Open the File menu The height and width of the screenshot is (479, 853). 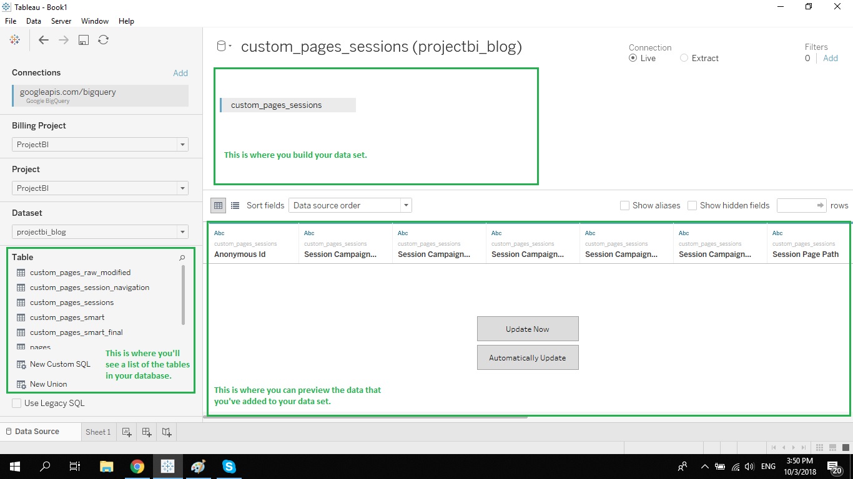[11, 21]
